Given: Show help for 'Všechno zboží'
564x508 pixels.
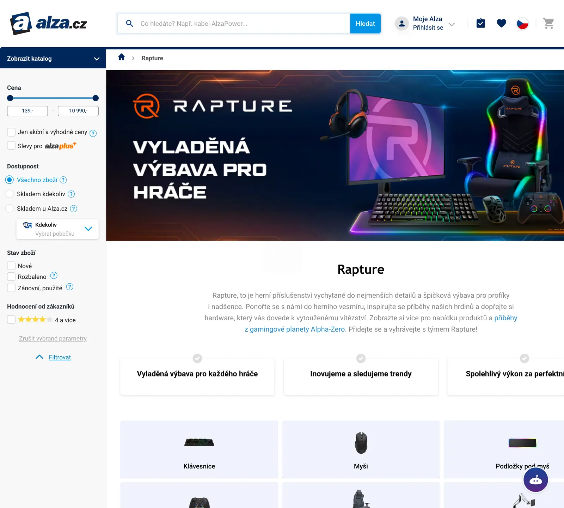Looking at the screenshot, I should pos(63,180).
